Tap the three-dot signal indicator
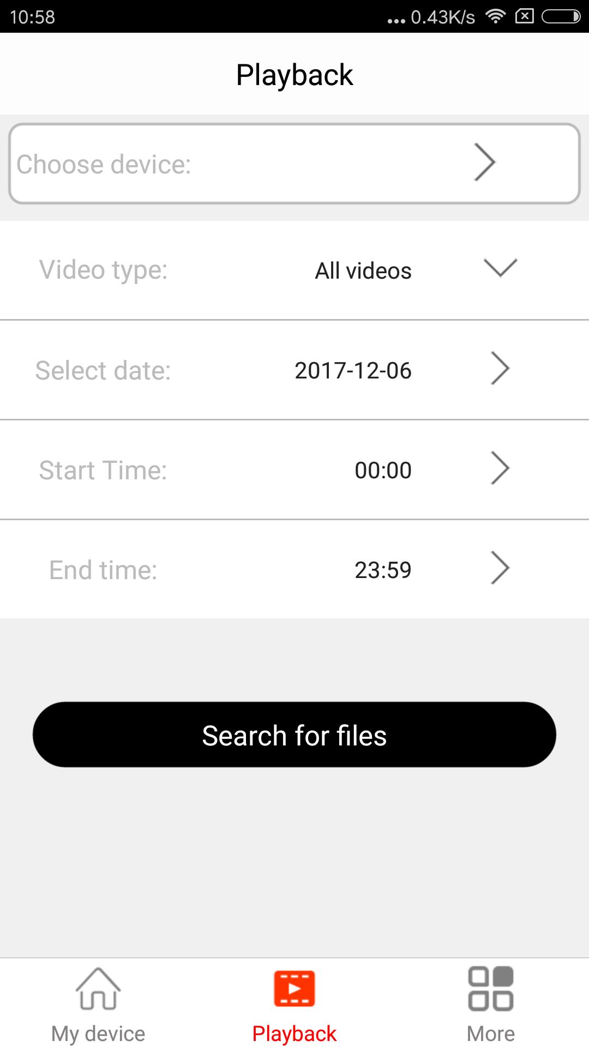 [396, 21]
